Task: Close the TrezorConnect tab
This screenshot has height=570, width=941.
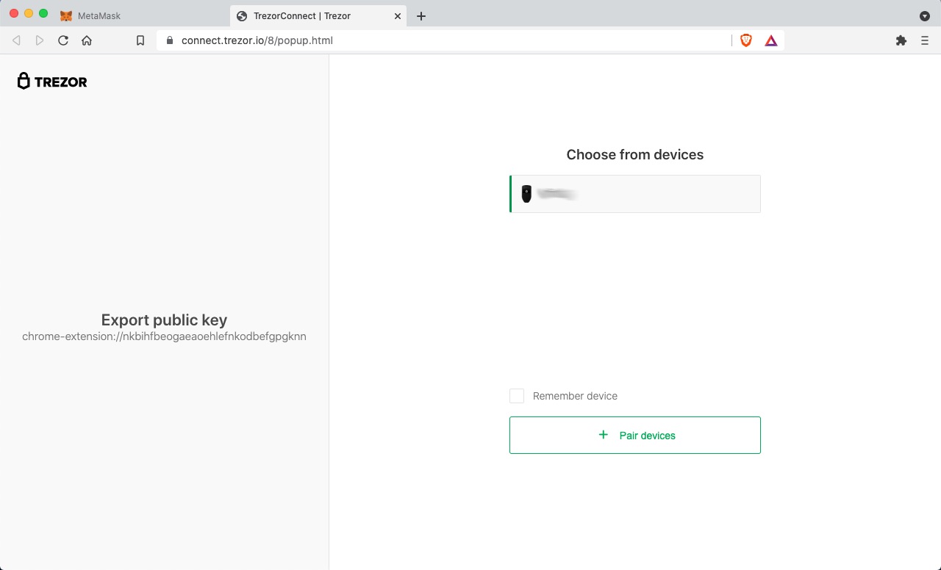Action: click(398, 16)
